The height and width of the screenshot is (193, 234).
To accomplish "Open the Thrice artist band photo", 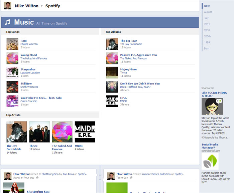I will [x=39, y=132].
